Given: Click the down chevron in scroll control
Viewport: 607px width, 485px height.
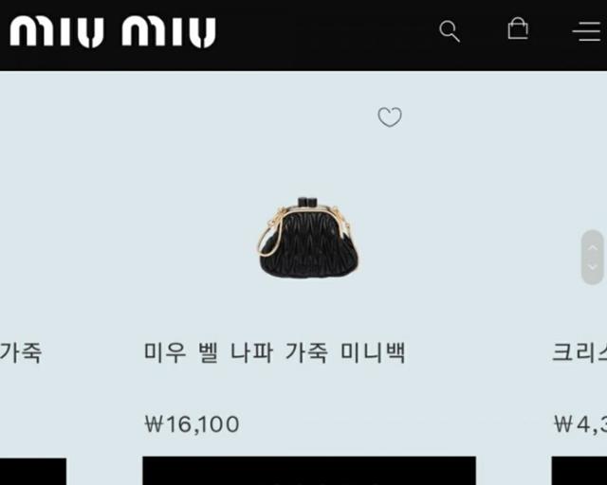Looking at the screenshot, I should coord(592,267).
